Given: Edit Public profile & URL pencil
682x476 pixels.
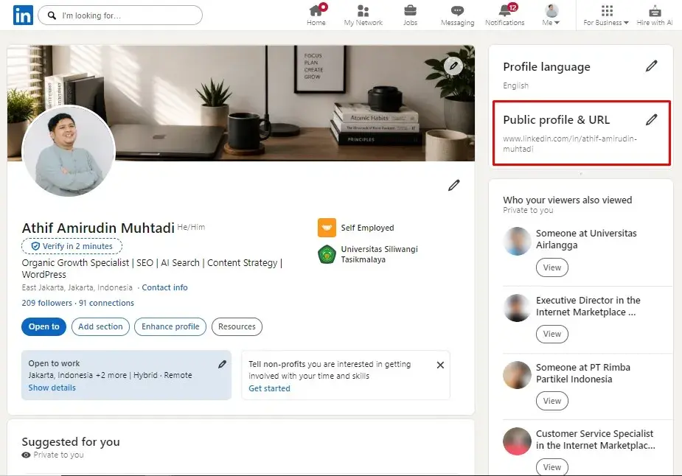Looking at the screenshot, I should pos(651,119).
